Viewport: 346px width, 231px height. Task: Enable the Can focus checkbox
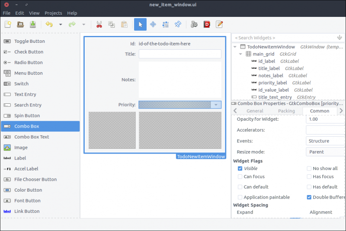coord(240,176)
